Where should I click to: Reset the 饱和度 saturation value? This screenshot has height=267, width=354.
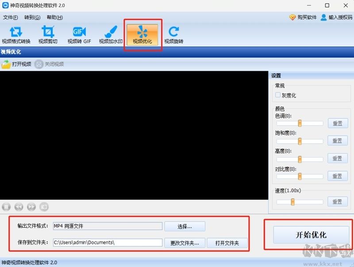(337, 141)
